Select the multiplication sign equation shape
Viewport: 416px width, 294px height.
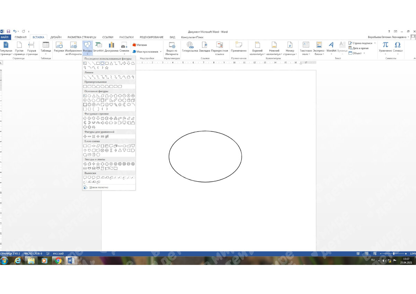click(x=94, y=136)
